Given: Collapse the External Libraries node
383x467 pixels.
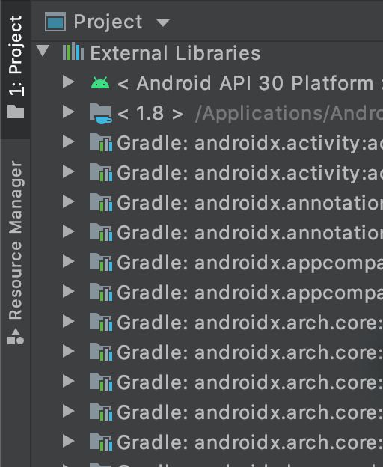Looking at the screenshot, I should (43, 51).
